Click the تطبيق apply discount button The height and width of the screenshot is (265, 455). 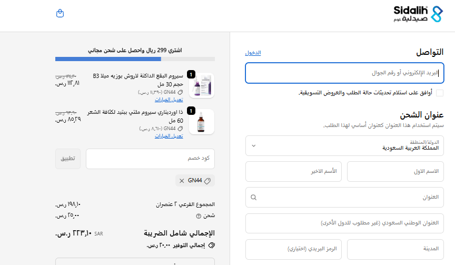(68, 159)
